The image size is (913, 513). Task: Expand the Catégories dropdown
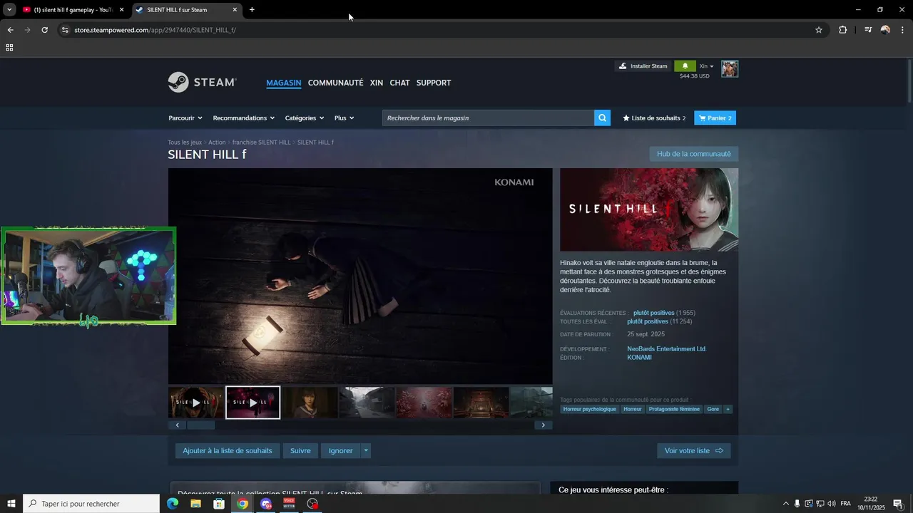click(x=305, y=118)
